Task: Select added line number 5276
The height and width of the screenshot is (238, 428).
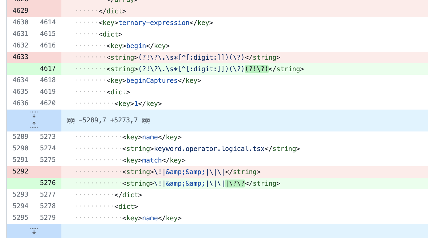Action: 48,183
